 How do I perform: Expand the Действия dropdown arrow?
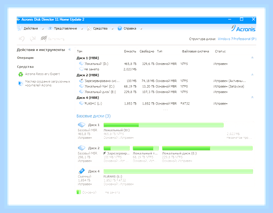click(x=43, y=29)
